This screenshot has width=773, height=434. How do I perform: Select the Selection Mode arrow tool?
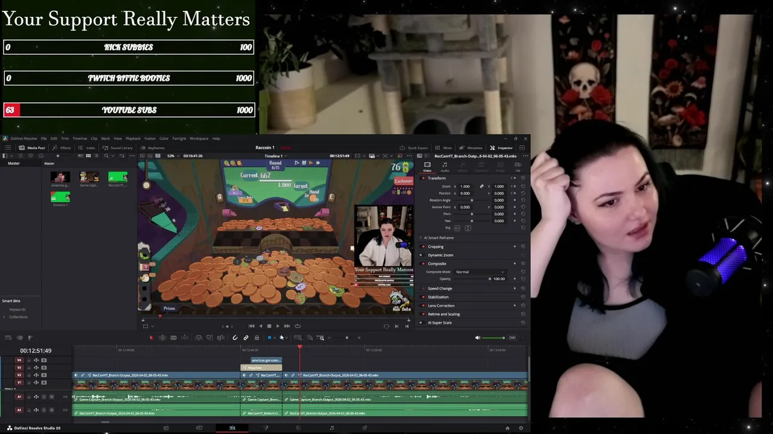click(151, 338)
